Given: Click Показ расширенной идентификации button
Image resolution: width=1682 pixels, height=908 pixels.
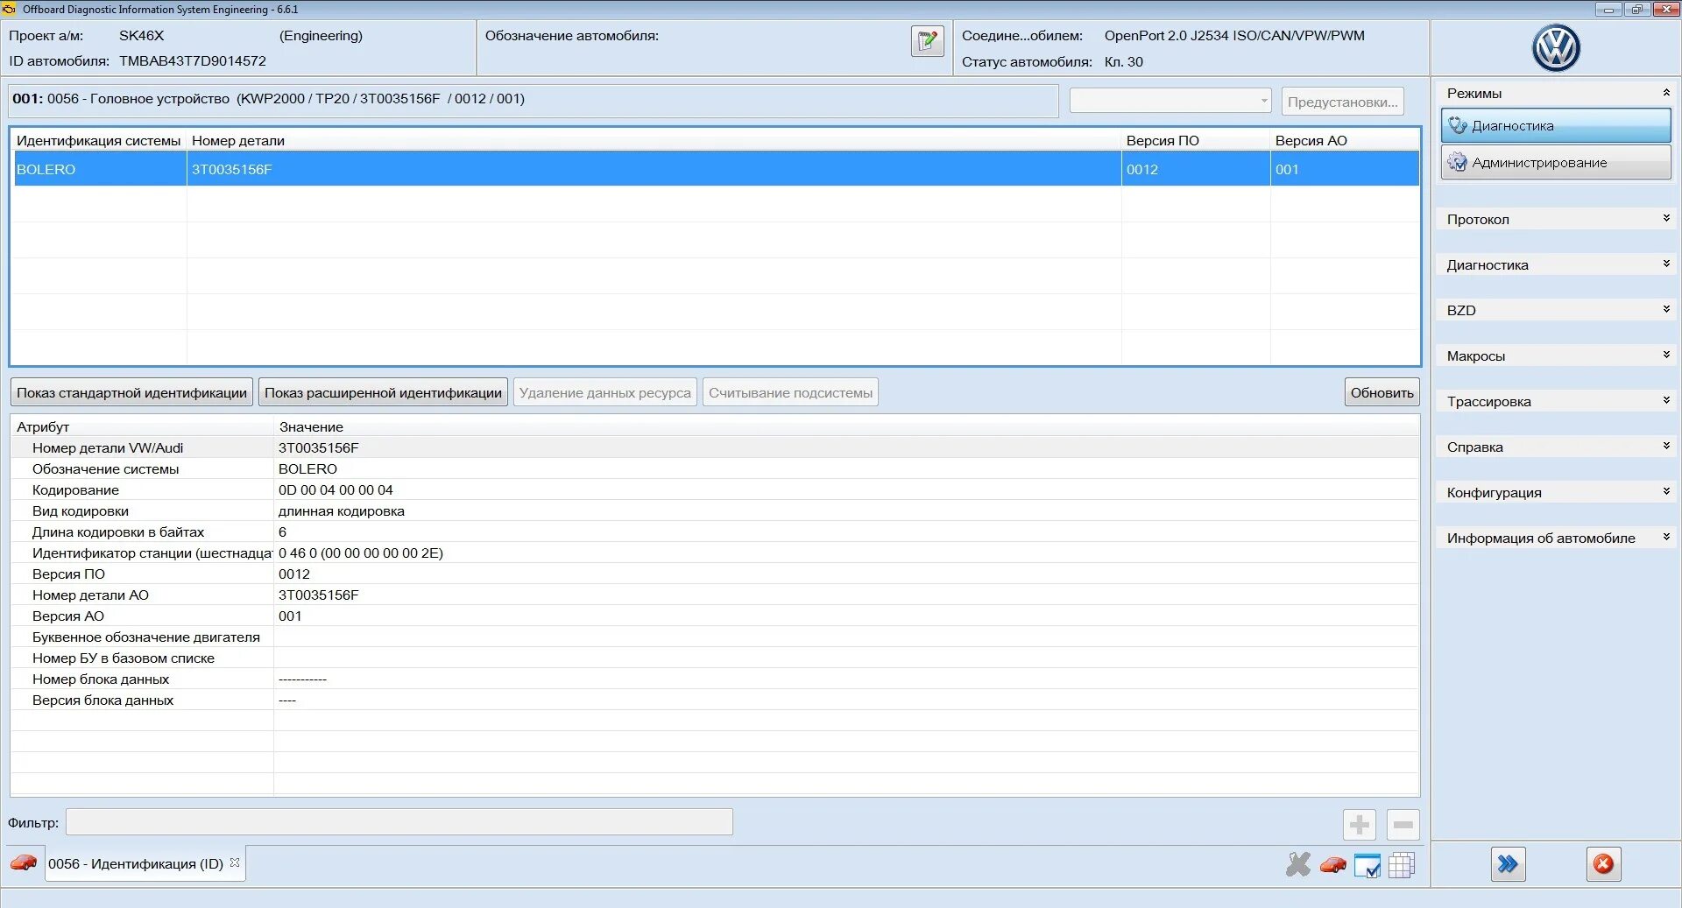Looking at the screenshot, I should [x=383, y=392].
